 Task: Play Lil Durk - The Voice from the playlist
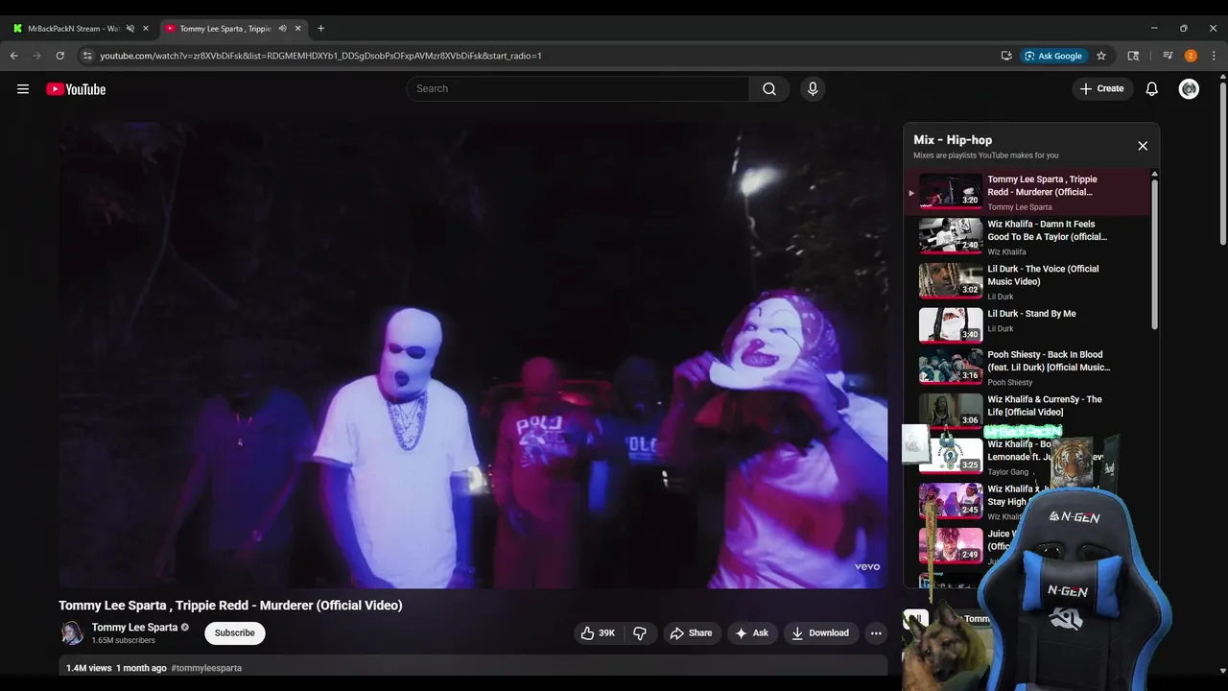pos(1027,281)
